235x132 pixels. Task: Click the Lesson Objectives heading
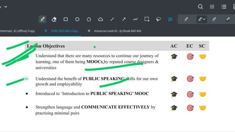coord(46,46)
